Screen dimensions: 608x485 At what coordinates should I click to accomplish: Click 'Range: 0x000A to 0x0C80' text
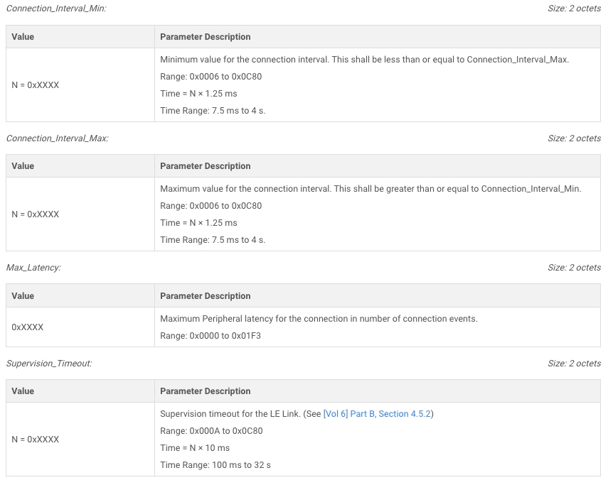(211, 431)
